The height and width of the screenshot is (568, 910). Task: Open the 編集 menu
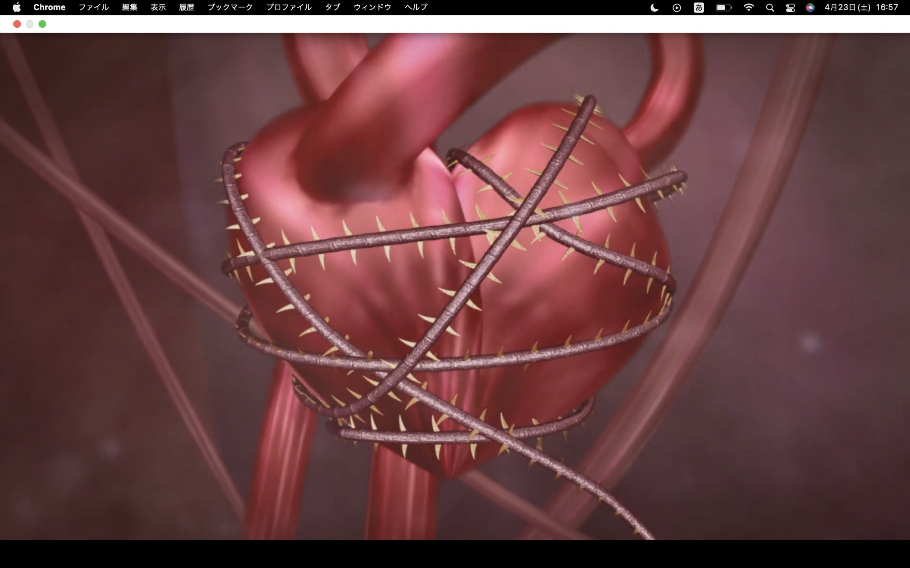tap(129, 7)
